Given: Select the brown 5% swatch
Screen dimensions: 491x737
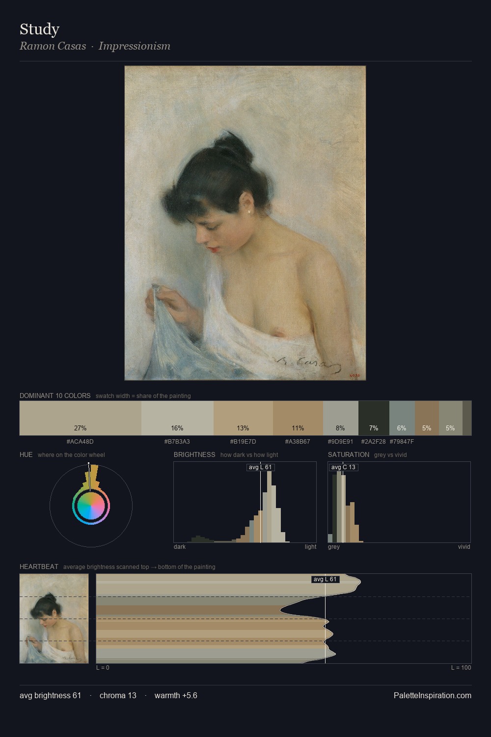Looking at the screenshot, I should 427,418.
